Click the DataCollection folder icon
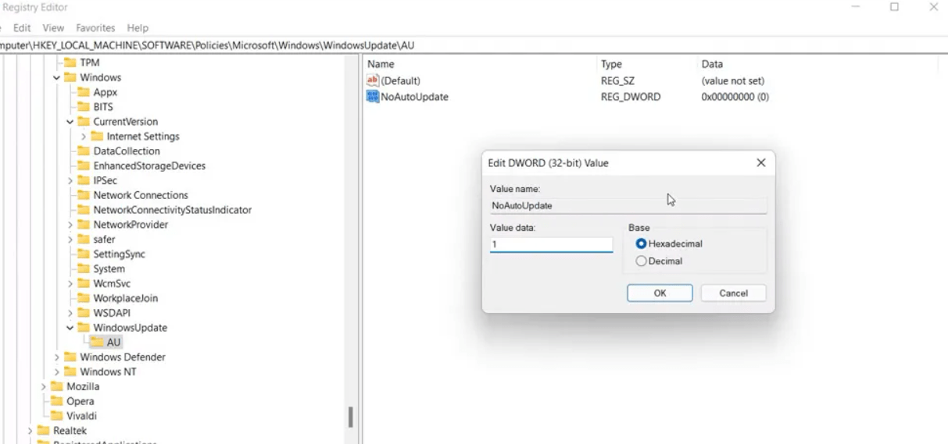948x444 pixels. point(84,151)
